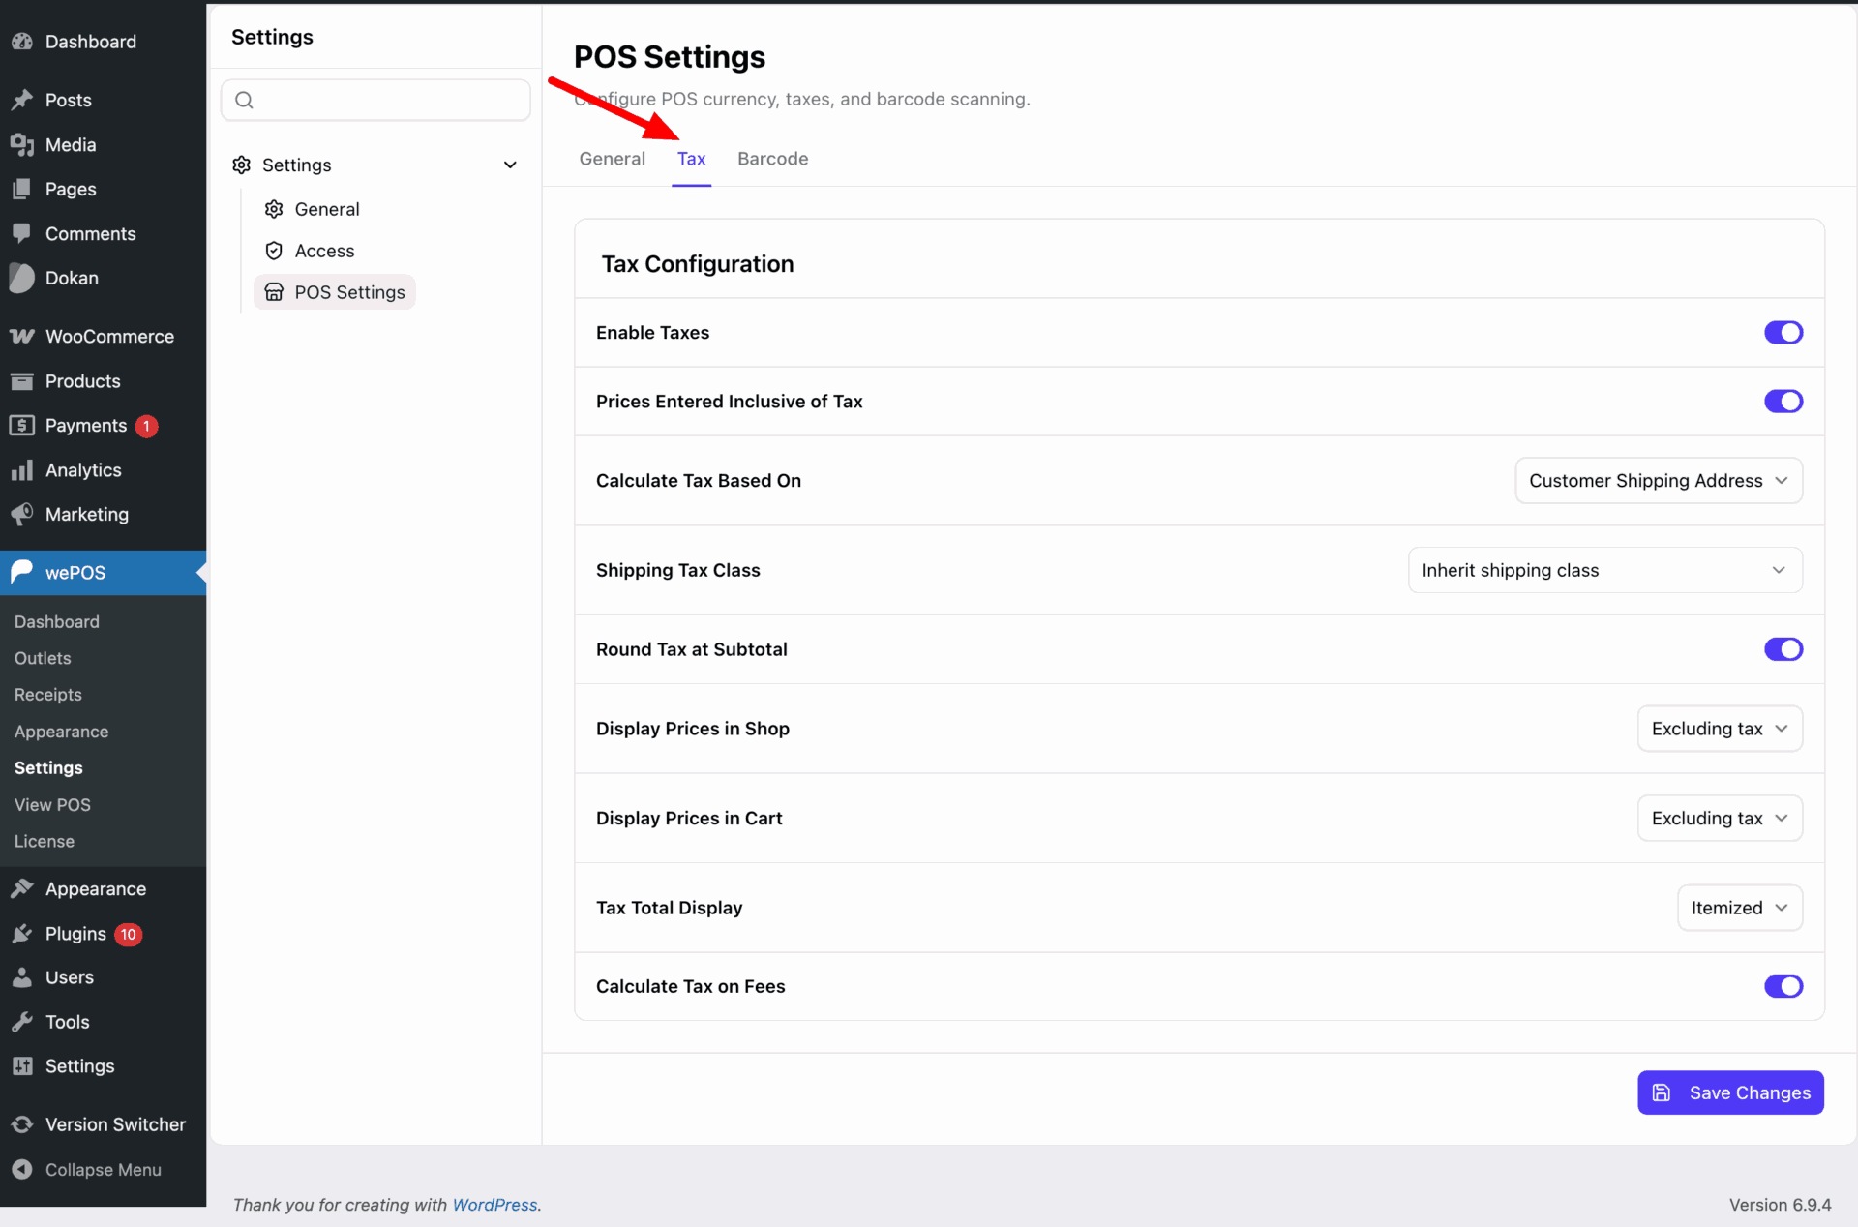Open the Display Prices in Shop dropdown
1858x1227 pixels.
point(1720,729)
